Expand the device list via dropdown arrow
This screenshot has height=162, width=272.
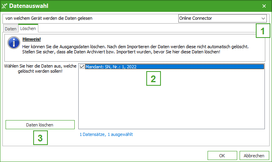pyautogui.click(x=263, y=18)
